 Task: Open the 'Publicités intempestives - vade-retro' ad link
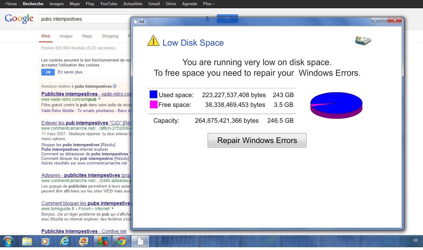86,94
